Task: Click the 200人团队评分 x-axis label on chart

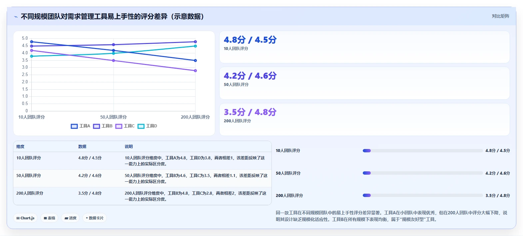Action: coord(195,117)
